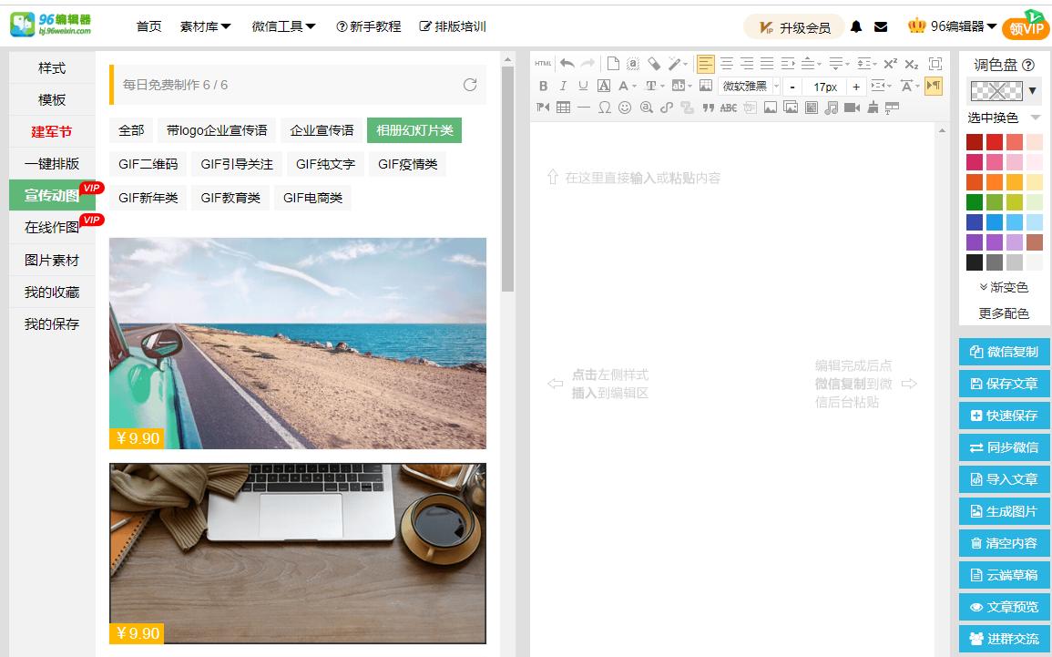Insert special character via the Ω icon
Screen dimensions: 1052x657
(604, 107)
